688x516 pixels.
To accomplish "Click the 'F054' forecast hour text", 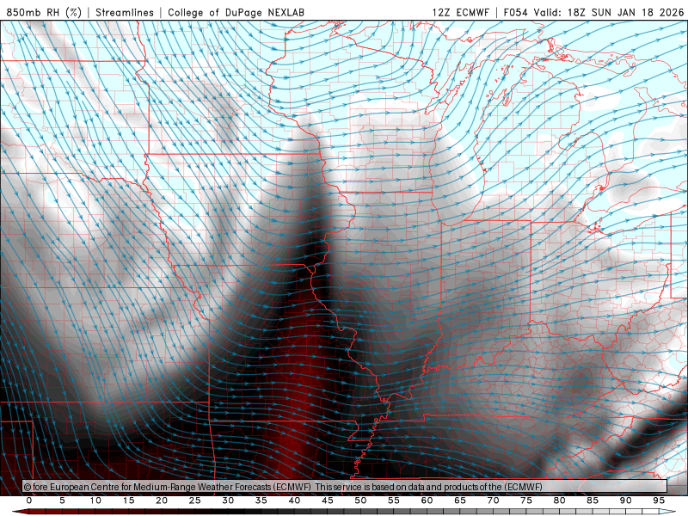I will click(x=515, y=12).
